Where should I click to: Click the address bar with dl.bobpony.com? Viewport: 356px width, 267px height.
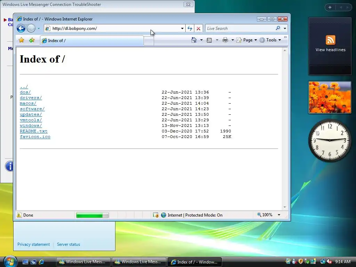click(115, 29)
